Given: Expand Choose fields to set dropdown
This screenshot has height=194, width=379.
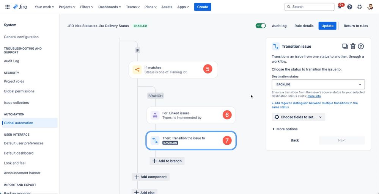Looking at the screenshot, I should pos(298,117).
